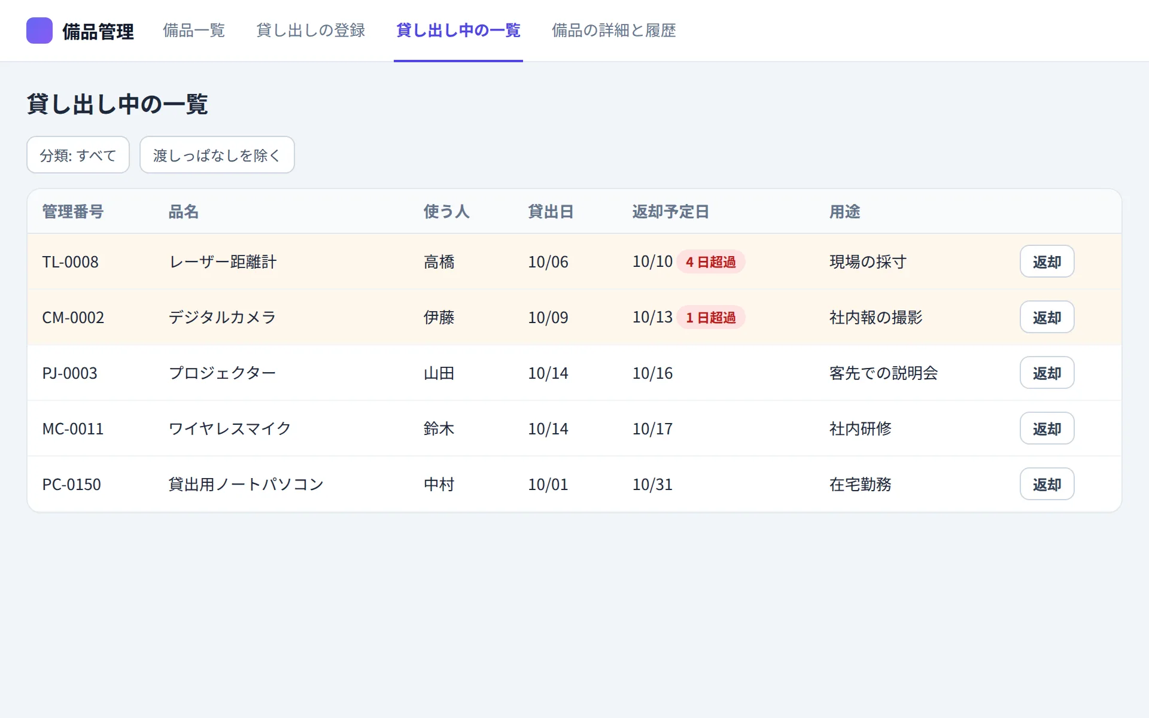
Task: Click the 使う人 column header
Action: pyautogui.click(x=446, y=212)
